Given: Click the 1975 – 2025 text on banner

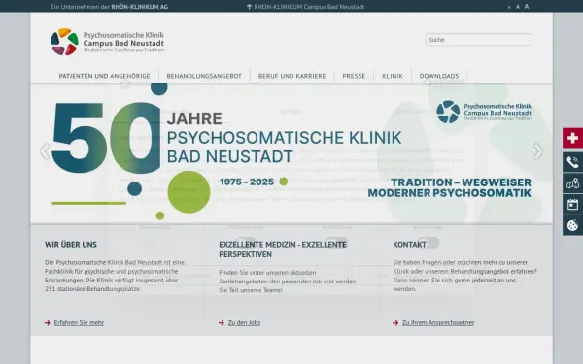Looking at the screenshot, I should point(247,182).
